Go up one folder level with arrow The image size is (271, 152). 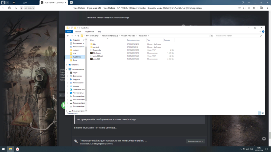click(x=78, y=36)
